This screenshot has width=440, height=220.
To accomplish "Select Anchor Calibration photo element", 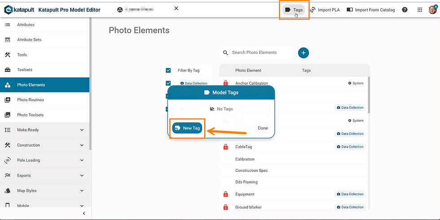I will [252, 83].
